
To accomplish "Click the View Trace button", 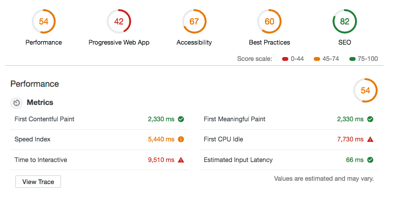I will coord(38,182).
